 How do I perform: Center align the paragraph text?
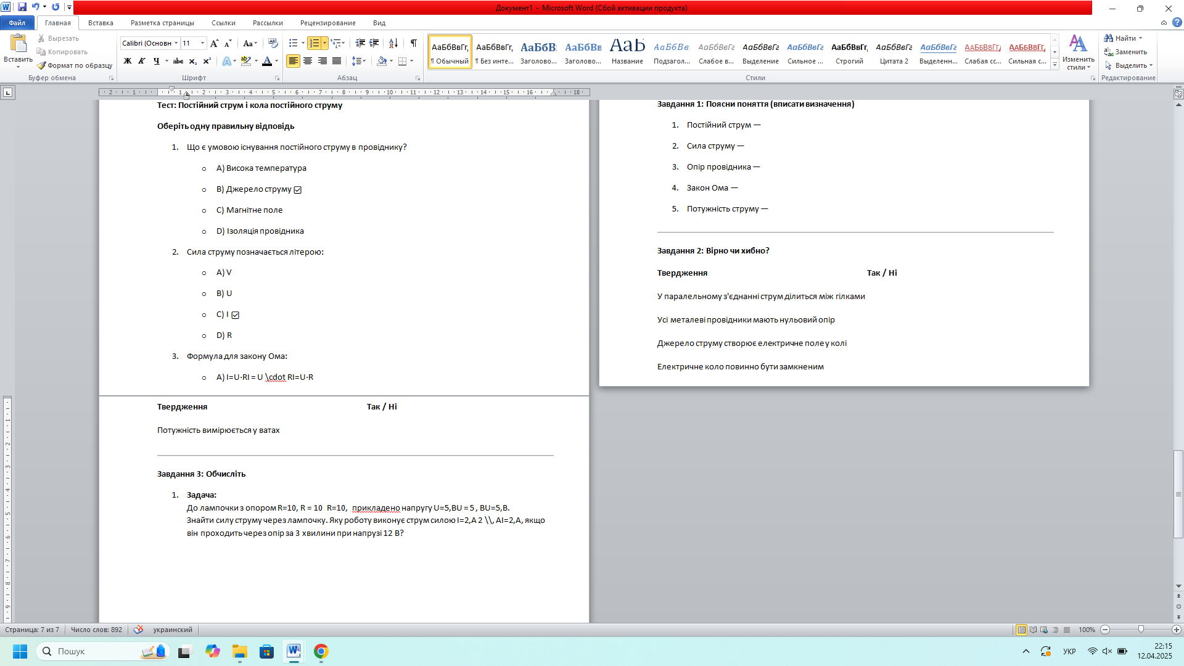tap(308, 61)
